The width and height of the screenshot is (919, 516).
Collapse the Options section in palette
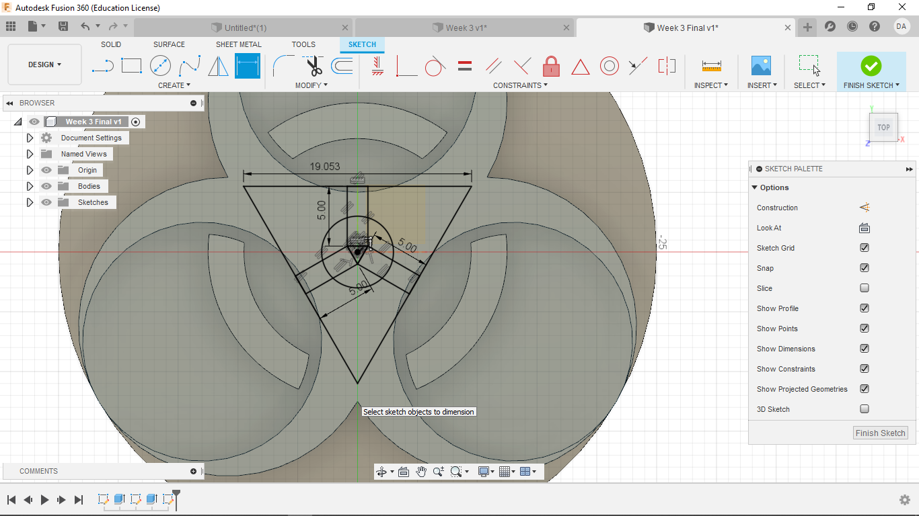click(x=755, y=187)
